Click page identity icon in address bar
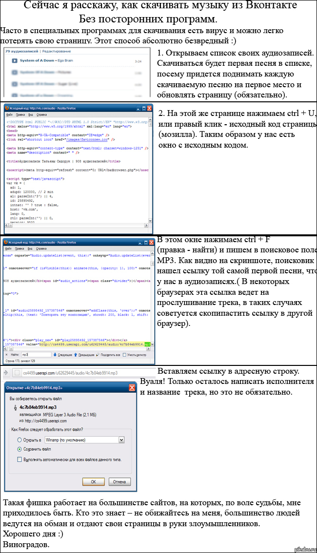Screen dimensions: 317x553 [x=17, y=373]
